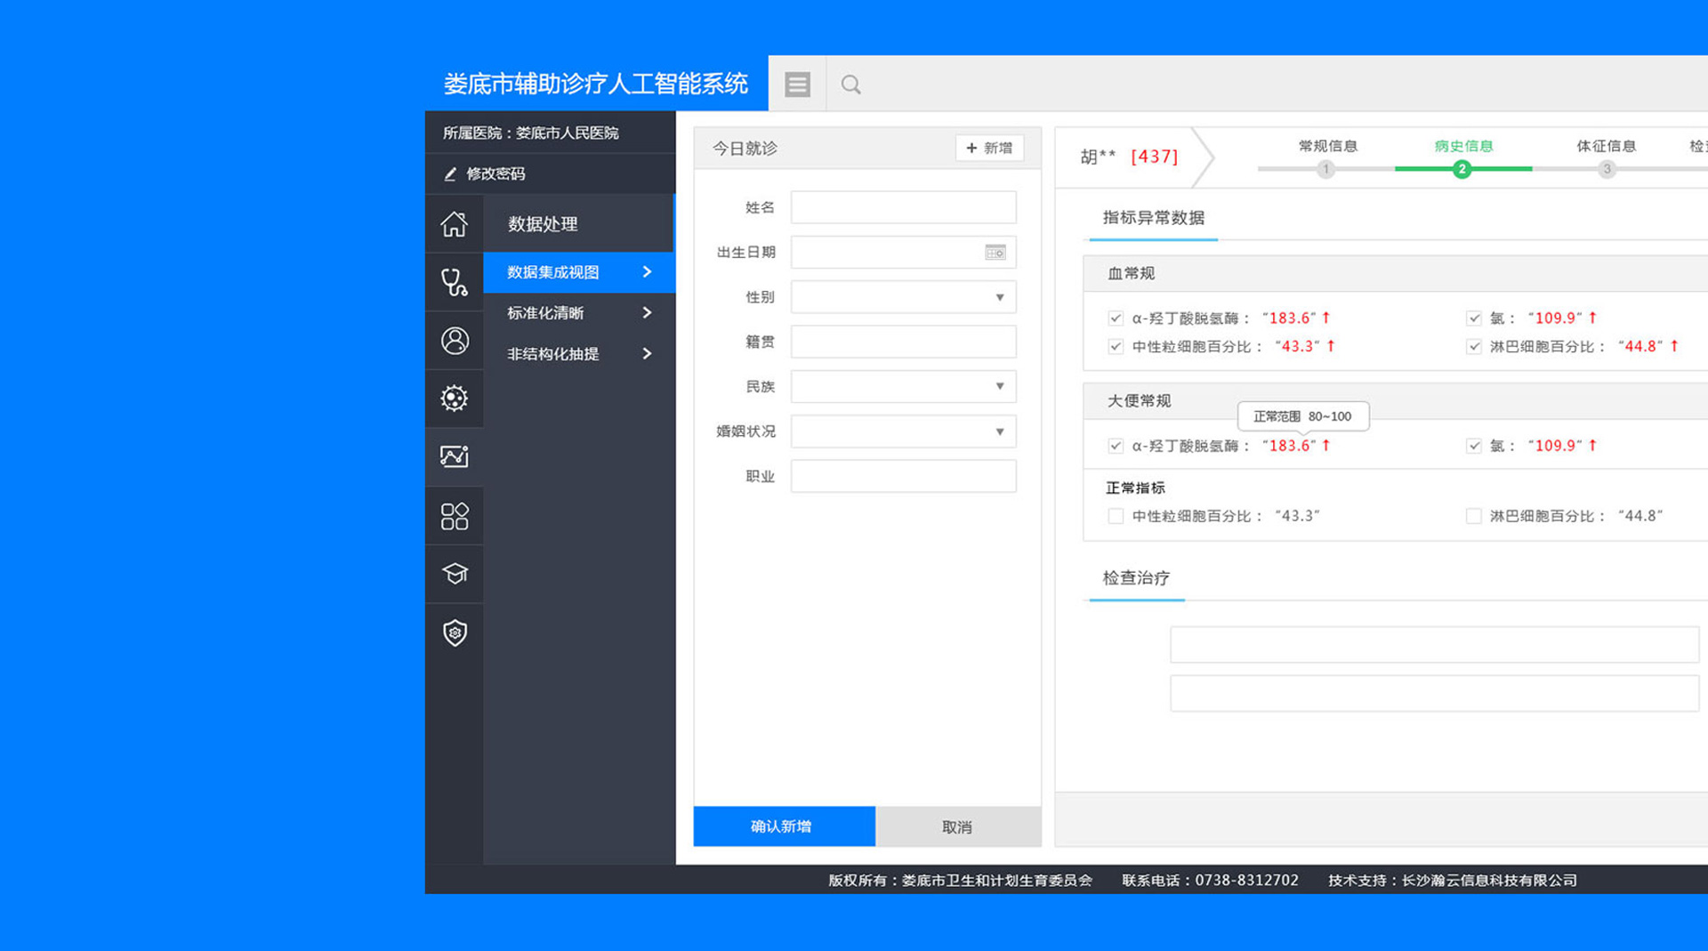Open the calendar icon in 出生日期 field

coord(995,253)
